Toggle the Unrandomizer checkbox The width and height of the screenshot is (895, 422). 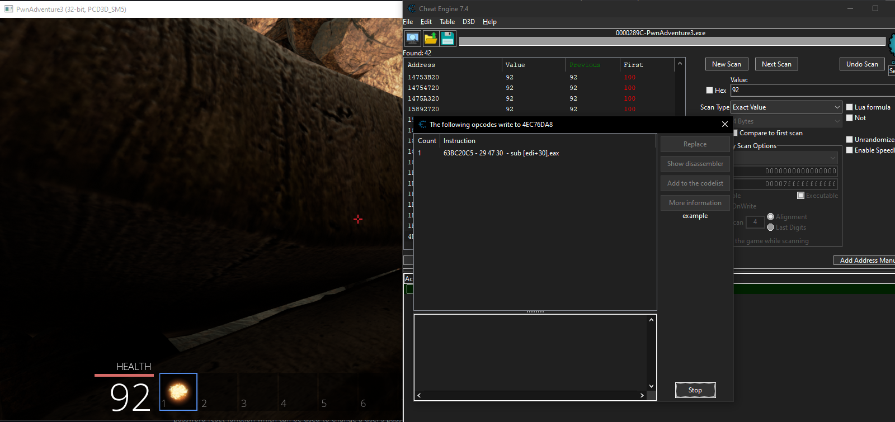849,140
